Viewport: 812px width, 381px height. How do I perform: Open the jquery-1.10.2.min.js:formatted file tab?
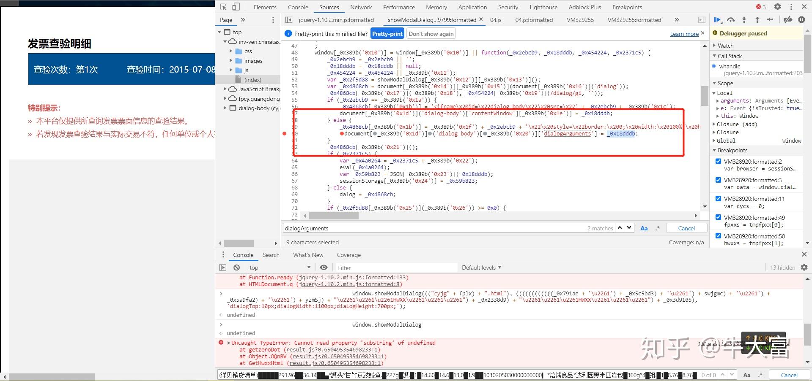[x=336, y=20]
